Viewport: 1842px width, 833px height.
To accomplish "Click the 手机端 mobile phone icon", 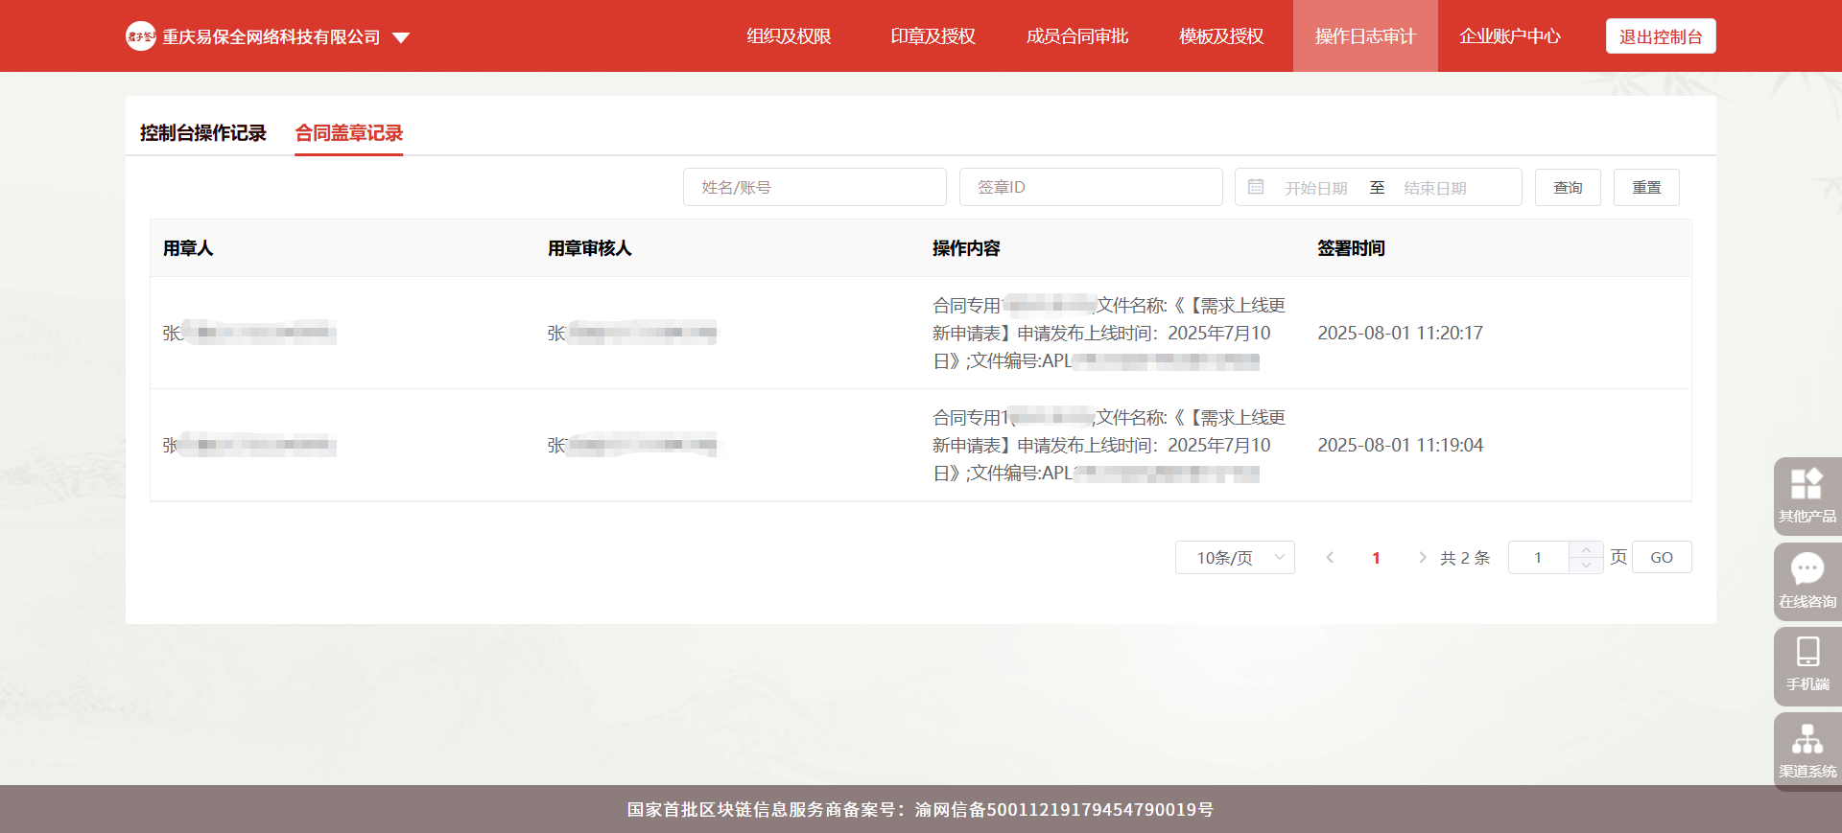I will [x=1807, y=654].
